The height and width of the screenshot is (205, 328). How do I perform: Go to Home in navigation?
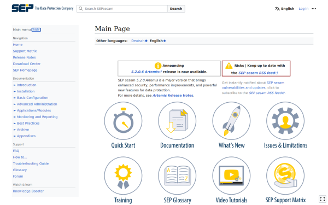point(17,45)
